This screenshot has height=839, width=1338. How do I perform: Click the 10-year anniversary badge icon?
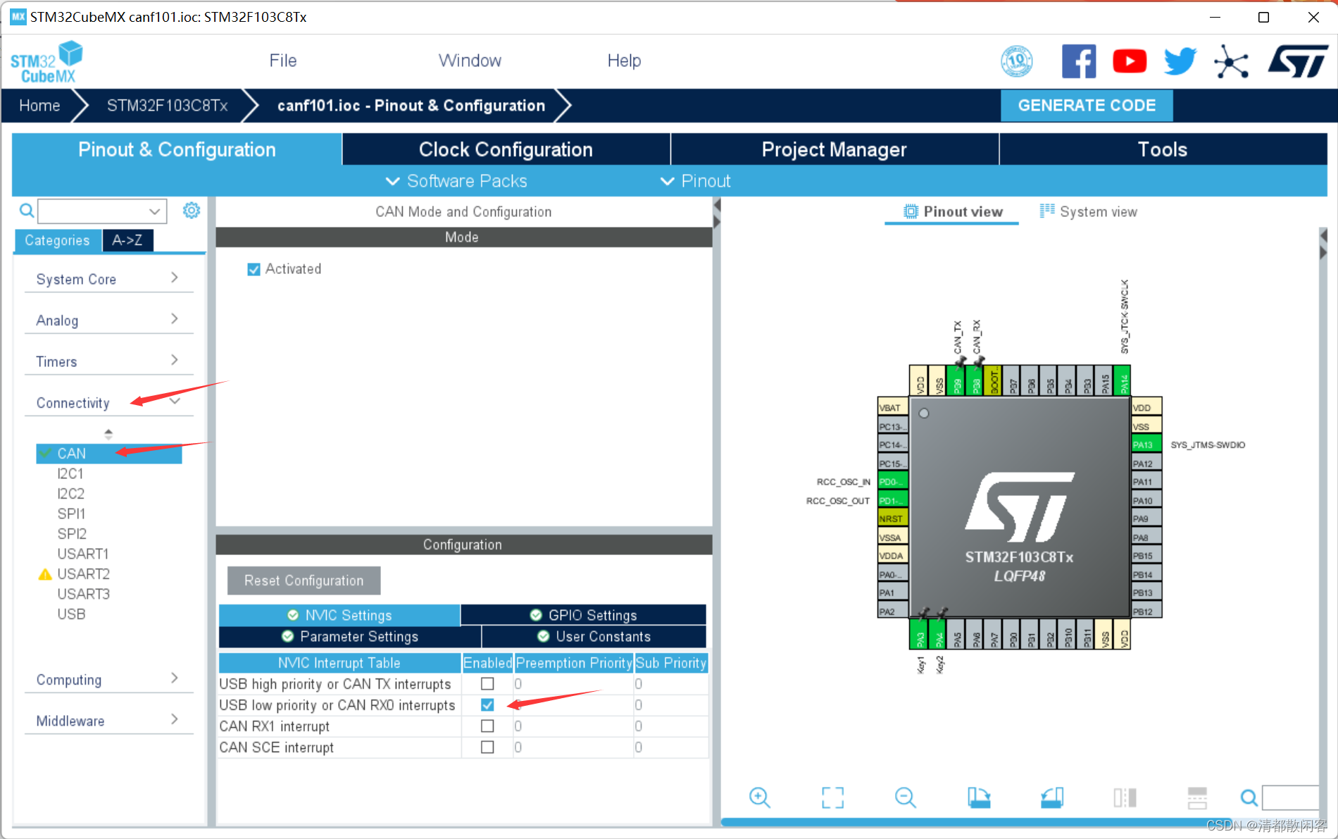click(1017, 61)
